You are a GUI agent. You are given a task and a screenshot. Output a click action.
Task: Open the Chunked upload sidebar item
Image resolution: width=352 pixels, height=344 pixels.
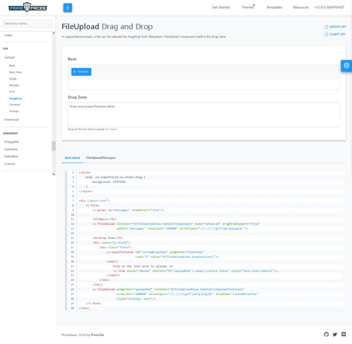pos(14,105)
